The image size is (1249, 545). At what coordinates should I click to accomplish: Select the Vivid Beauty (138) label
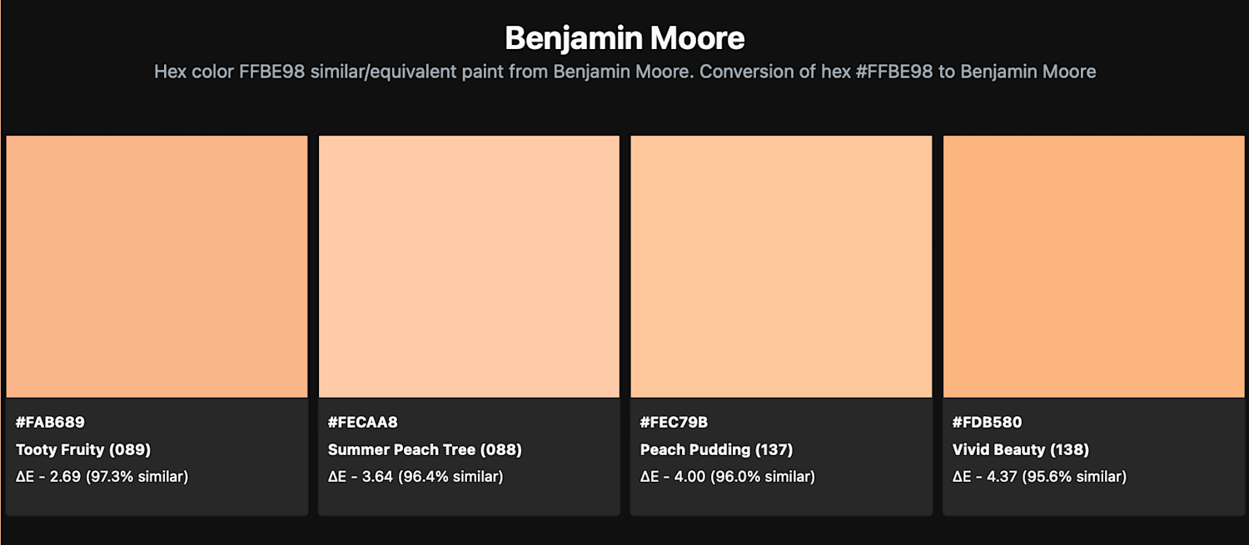(x=1021, y=449)
